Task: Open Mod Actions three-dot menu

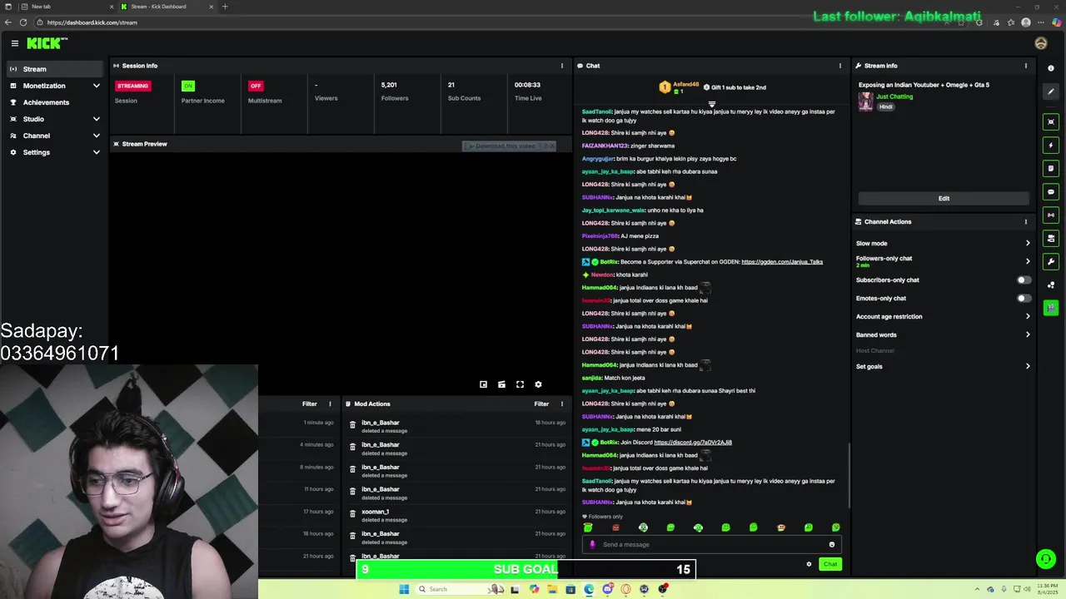Action: (561, 404)
